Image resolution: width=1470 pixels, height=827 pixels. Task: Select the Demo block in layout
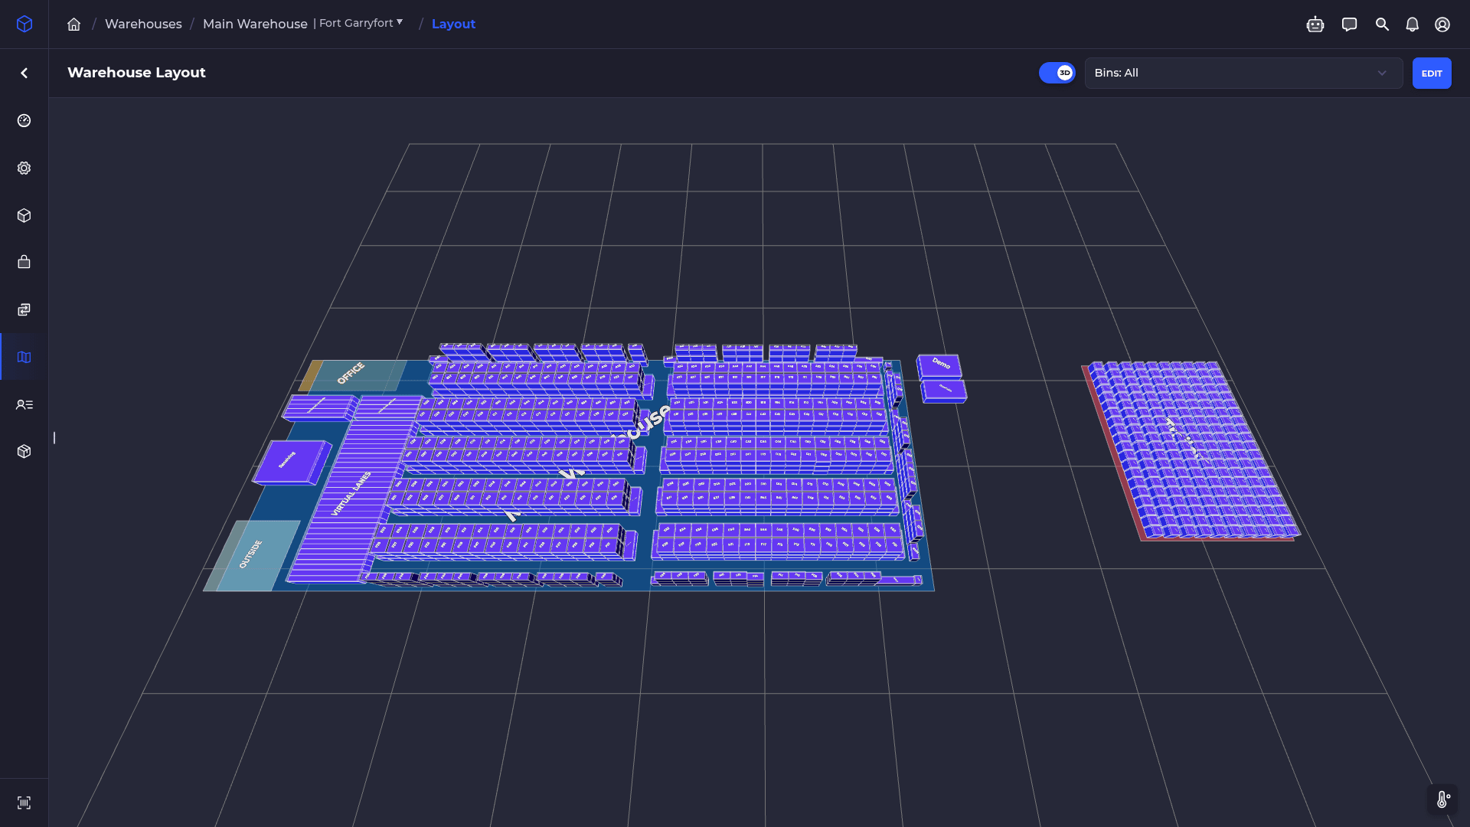[x=939, y=365]
